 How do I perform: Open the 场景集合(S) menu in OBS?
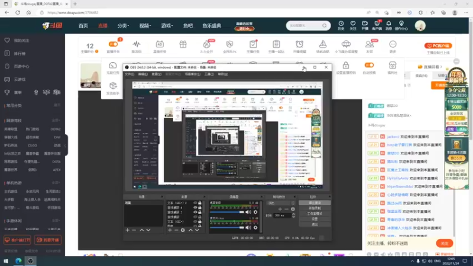click(193, 74)
